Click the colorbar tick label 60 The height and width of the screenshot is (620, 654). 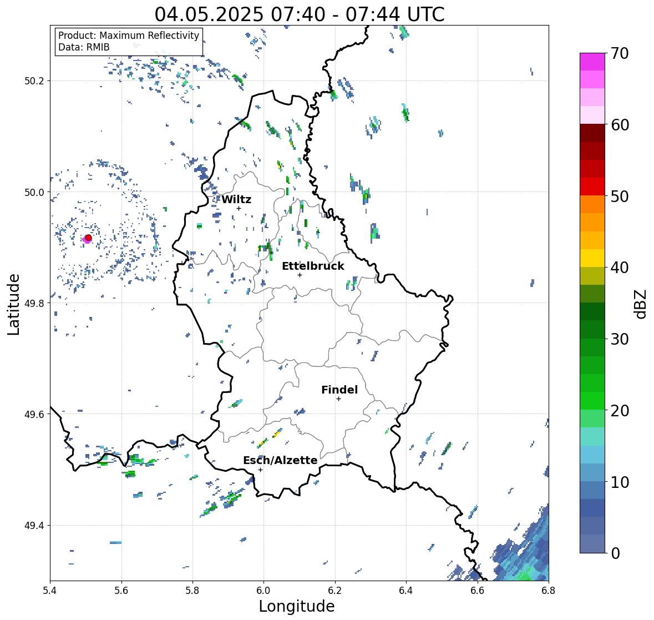(620, 125)
